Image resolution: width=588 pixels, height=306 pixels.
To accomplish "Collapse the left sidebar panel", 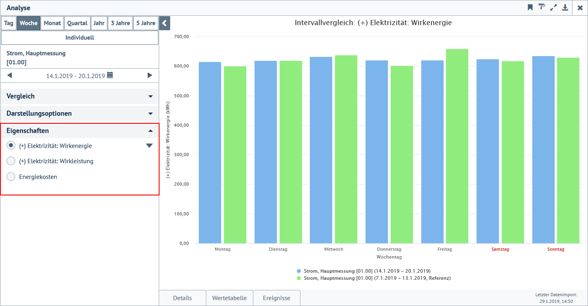I will pyautogui.click(x=165, y=23).
